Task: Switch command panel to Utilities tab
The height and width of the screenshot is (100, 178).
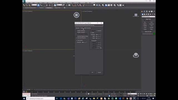Action: click(x=154, y=11)
